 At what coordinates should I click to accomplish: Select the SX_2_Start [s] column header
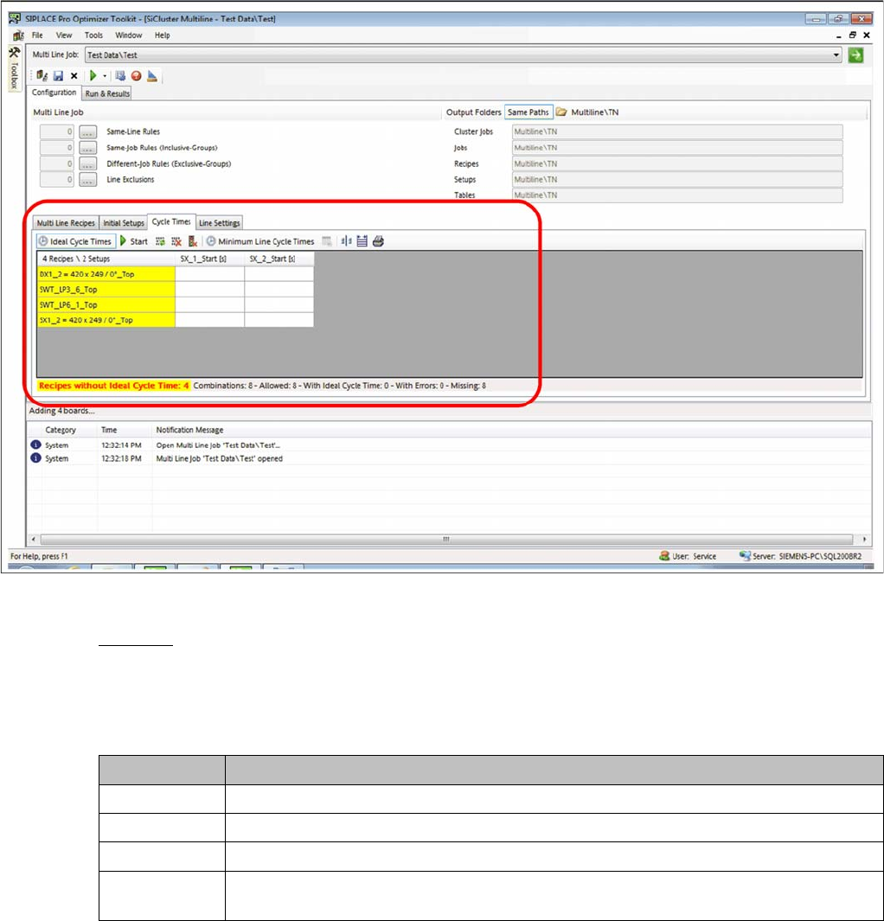(x=279, y=259)
